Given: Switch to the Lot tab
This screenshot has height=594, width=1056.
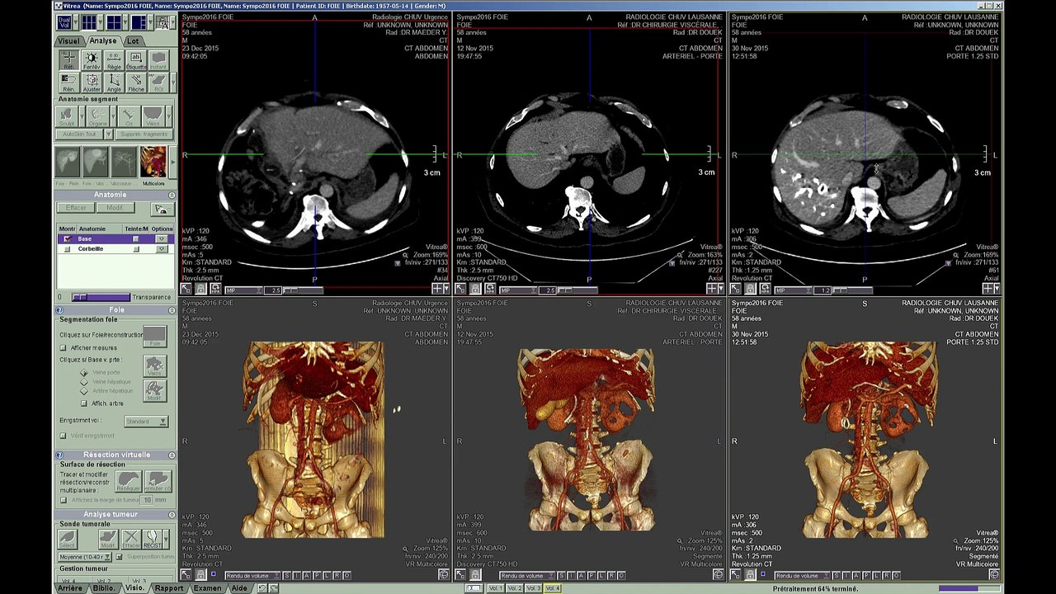Looking at the screenshot, I should [133, 40].
